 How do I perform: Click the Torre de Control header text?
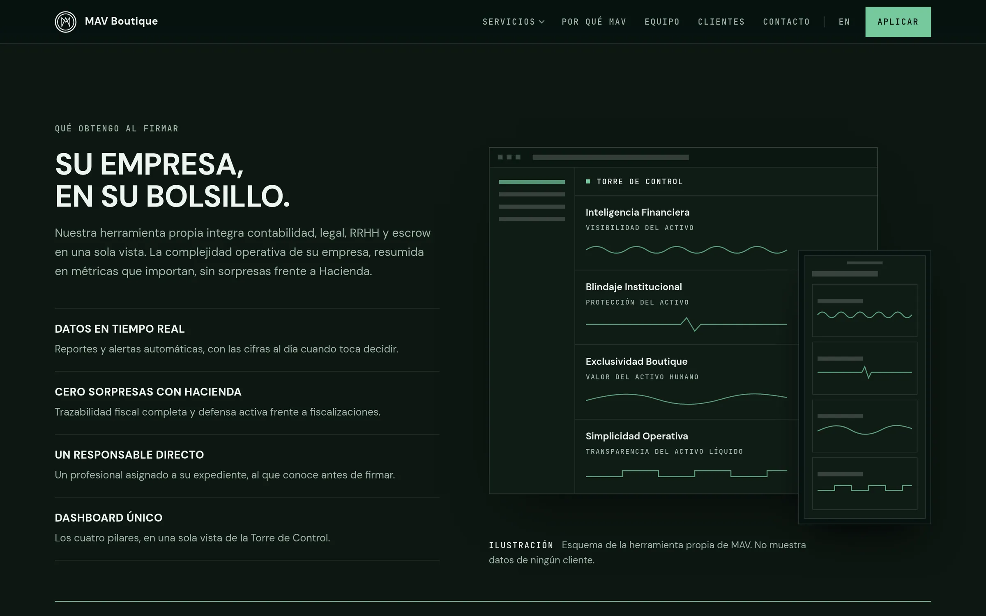coord(639,182)
